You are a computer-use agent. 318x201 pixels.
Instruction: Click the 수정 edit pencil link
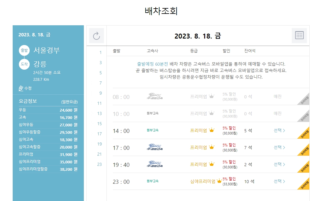[x=25, y=88]
